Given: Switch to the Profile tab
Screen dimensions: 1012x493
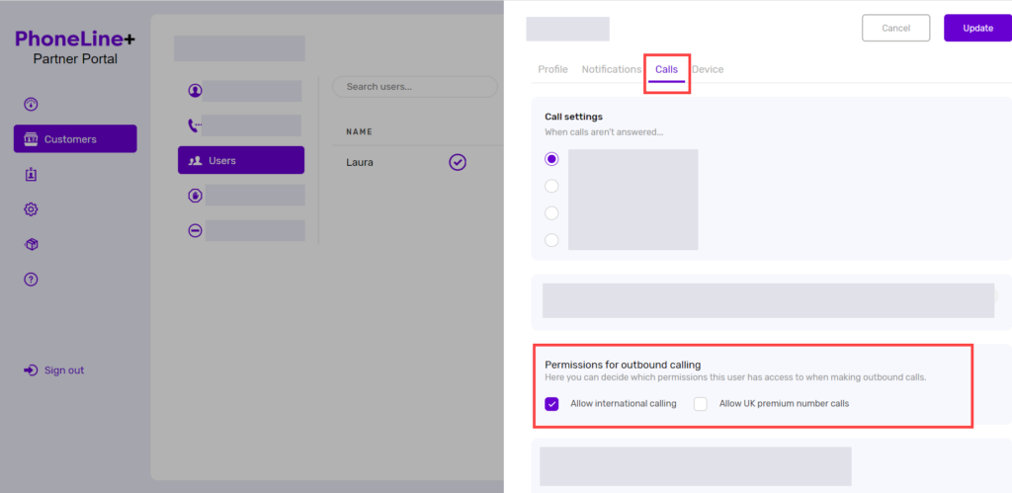Looking at the screenshot, I should pyautogui.click(x=552, y=69).
